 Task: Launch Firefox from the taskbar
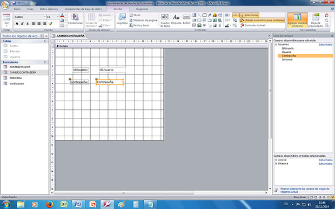49,205
